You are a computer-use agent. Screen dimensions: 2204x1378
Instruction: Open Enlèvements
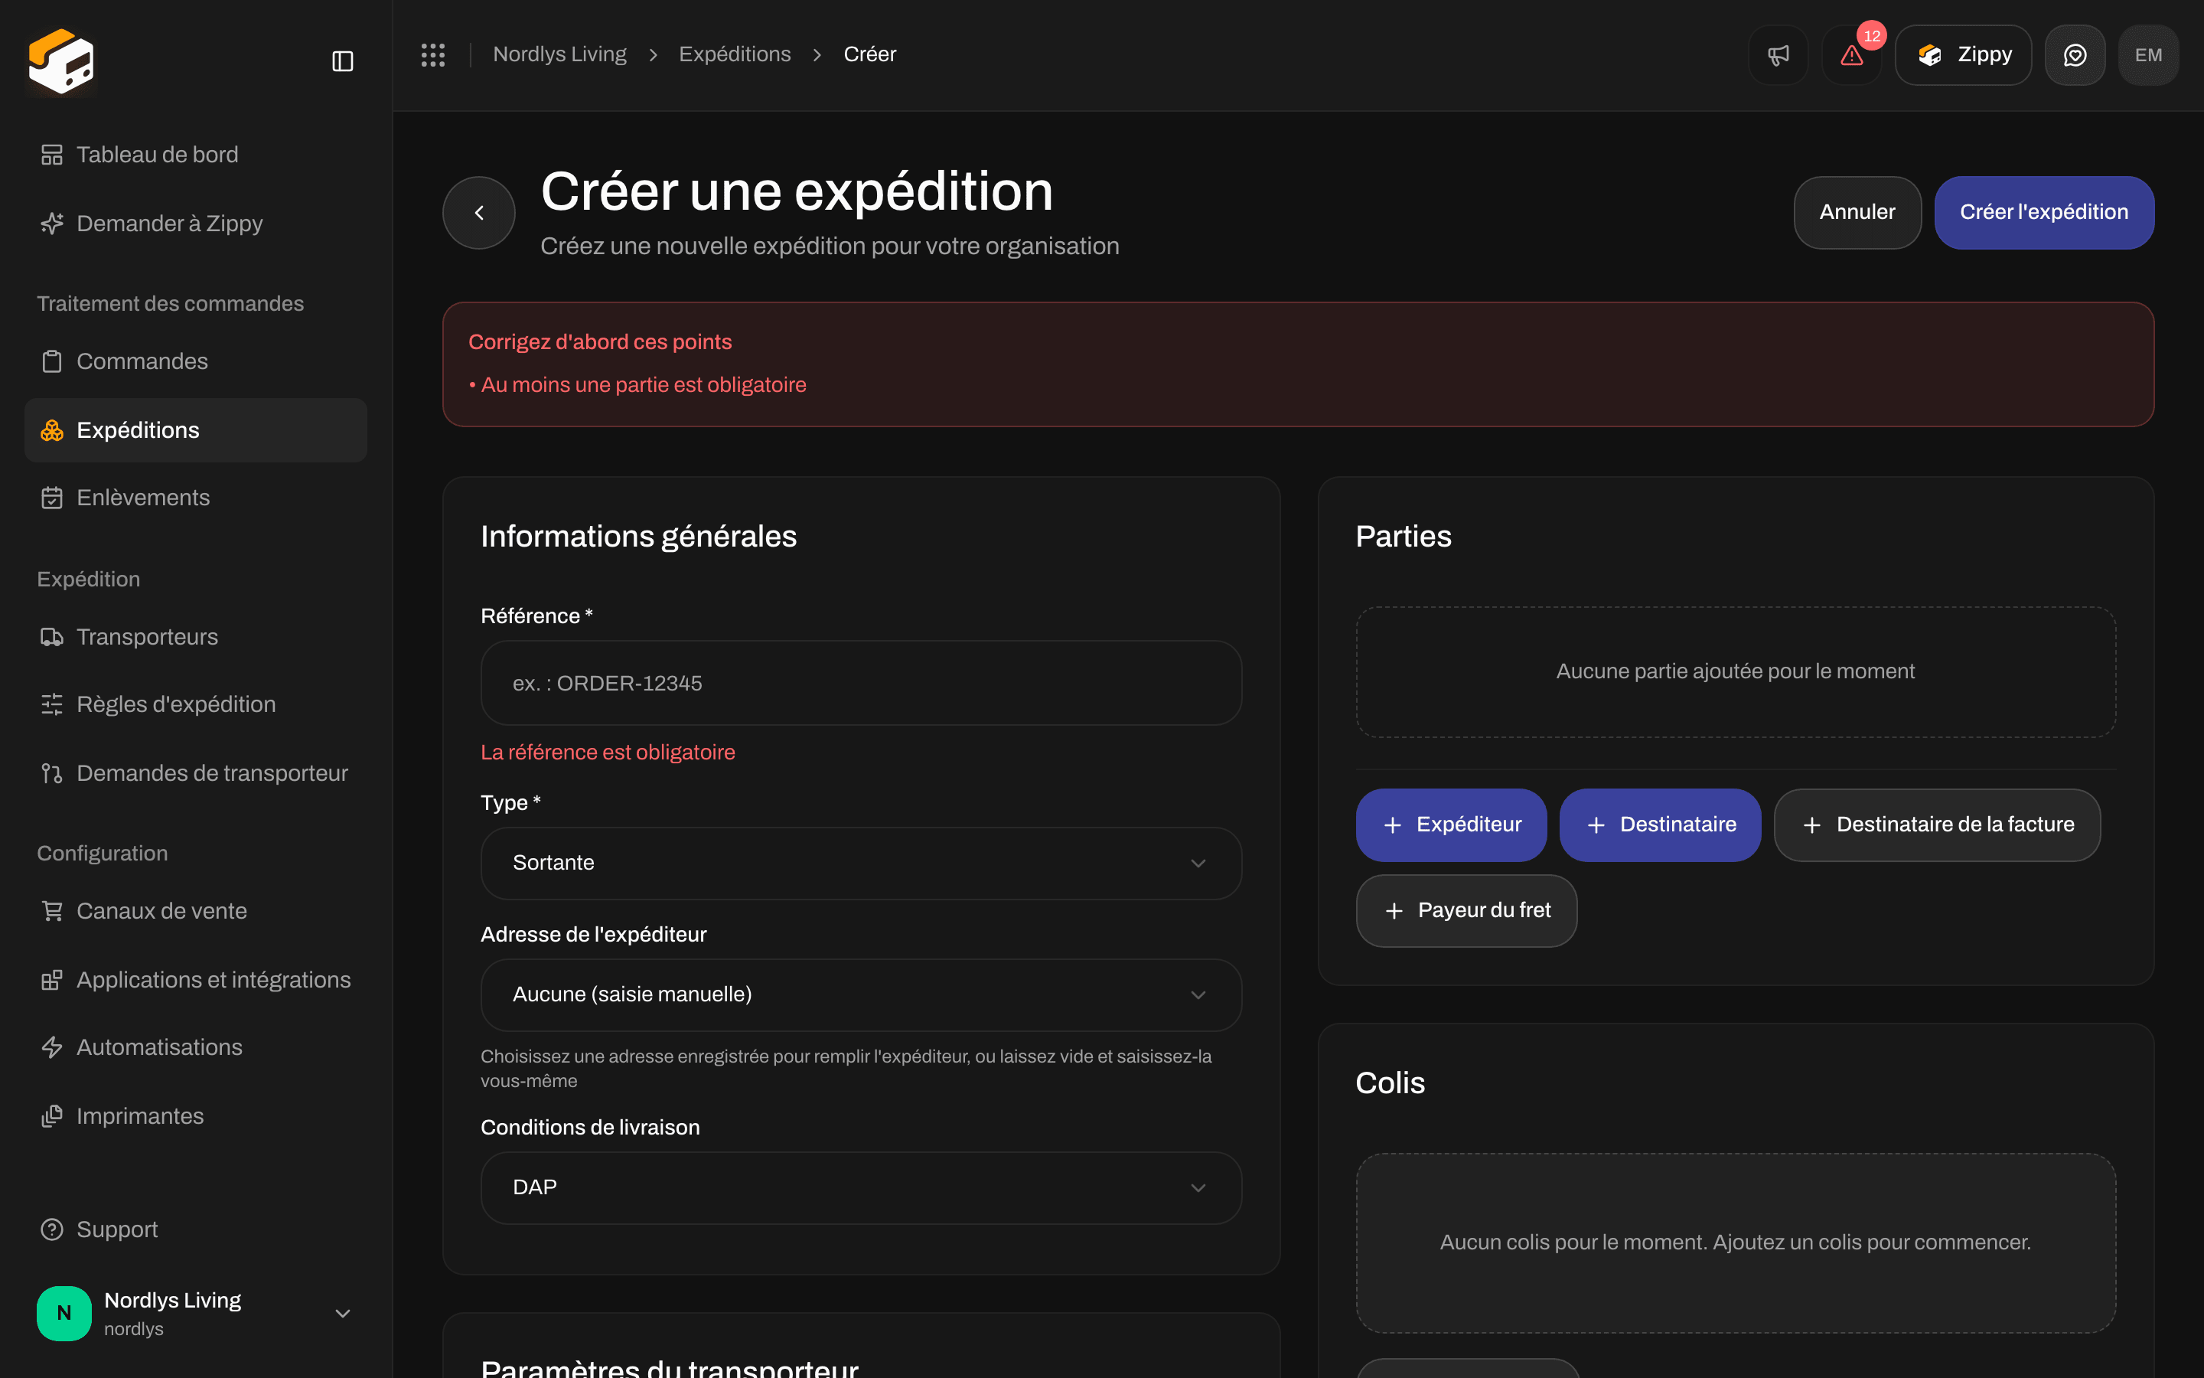pos(196,498)
